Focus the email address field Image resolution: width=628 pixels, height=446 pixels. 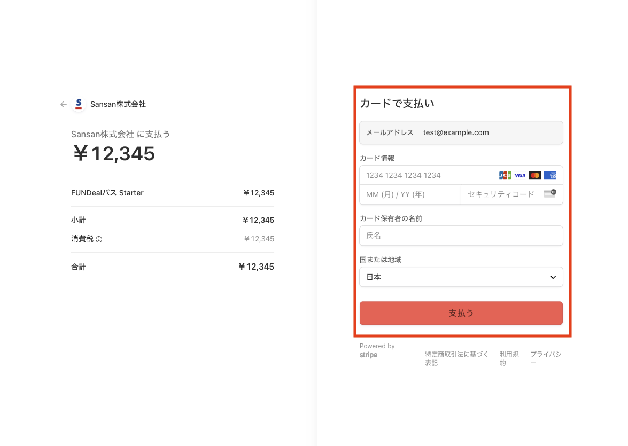(461, 132)
